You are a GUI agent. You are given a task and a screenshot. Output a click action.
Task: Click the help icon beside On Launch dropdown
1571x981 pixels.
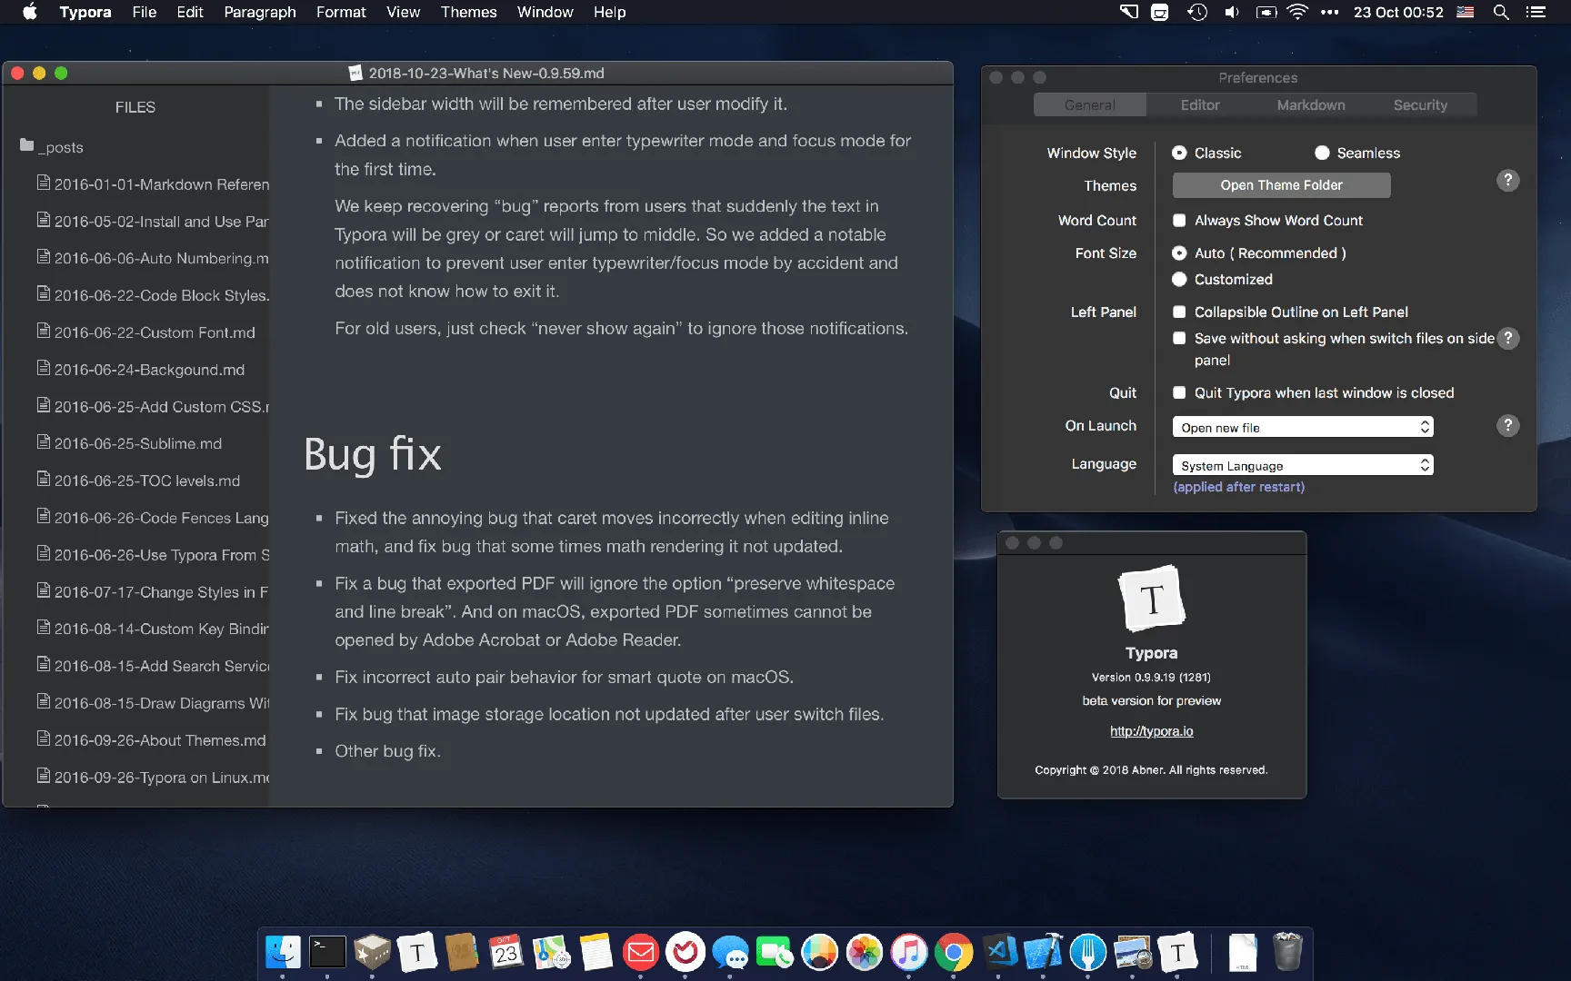point(1507,425)
